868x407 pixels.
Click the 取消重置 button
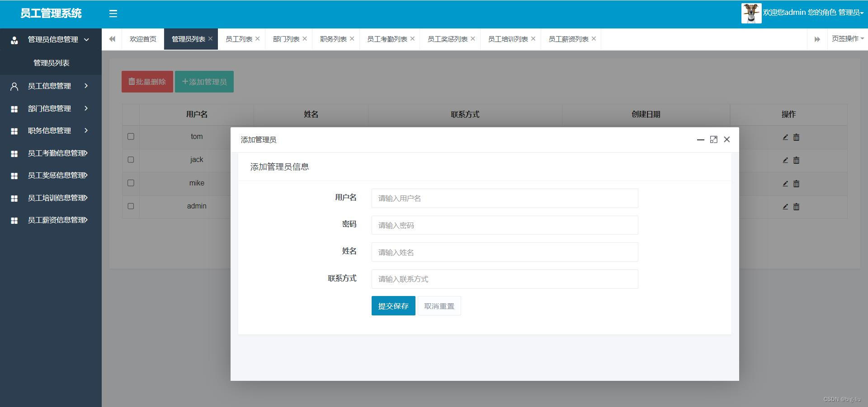(x=439, y=306)
